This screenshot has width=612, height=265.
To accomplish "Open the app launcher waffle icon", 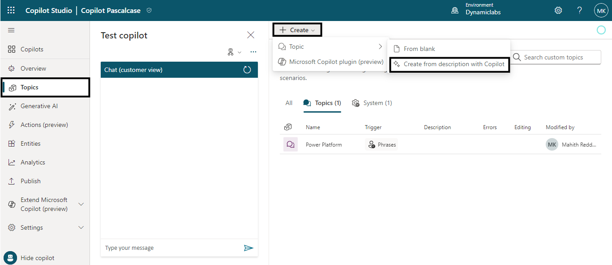I will [x=11, y=10].
